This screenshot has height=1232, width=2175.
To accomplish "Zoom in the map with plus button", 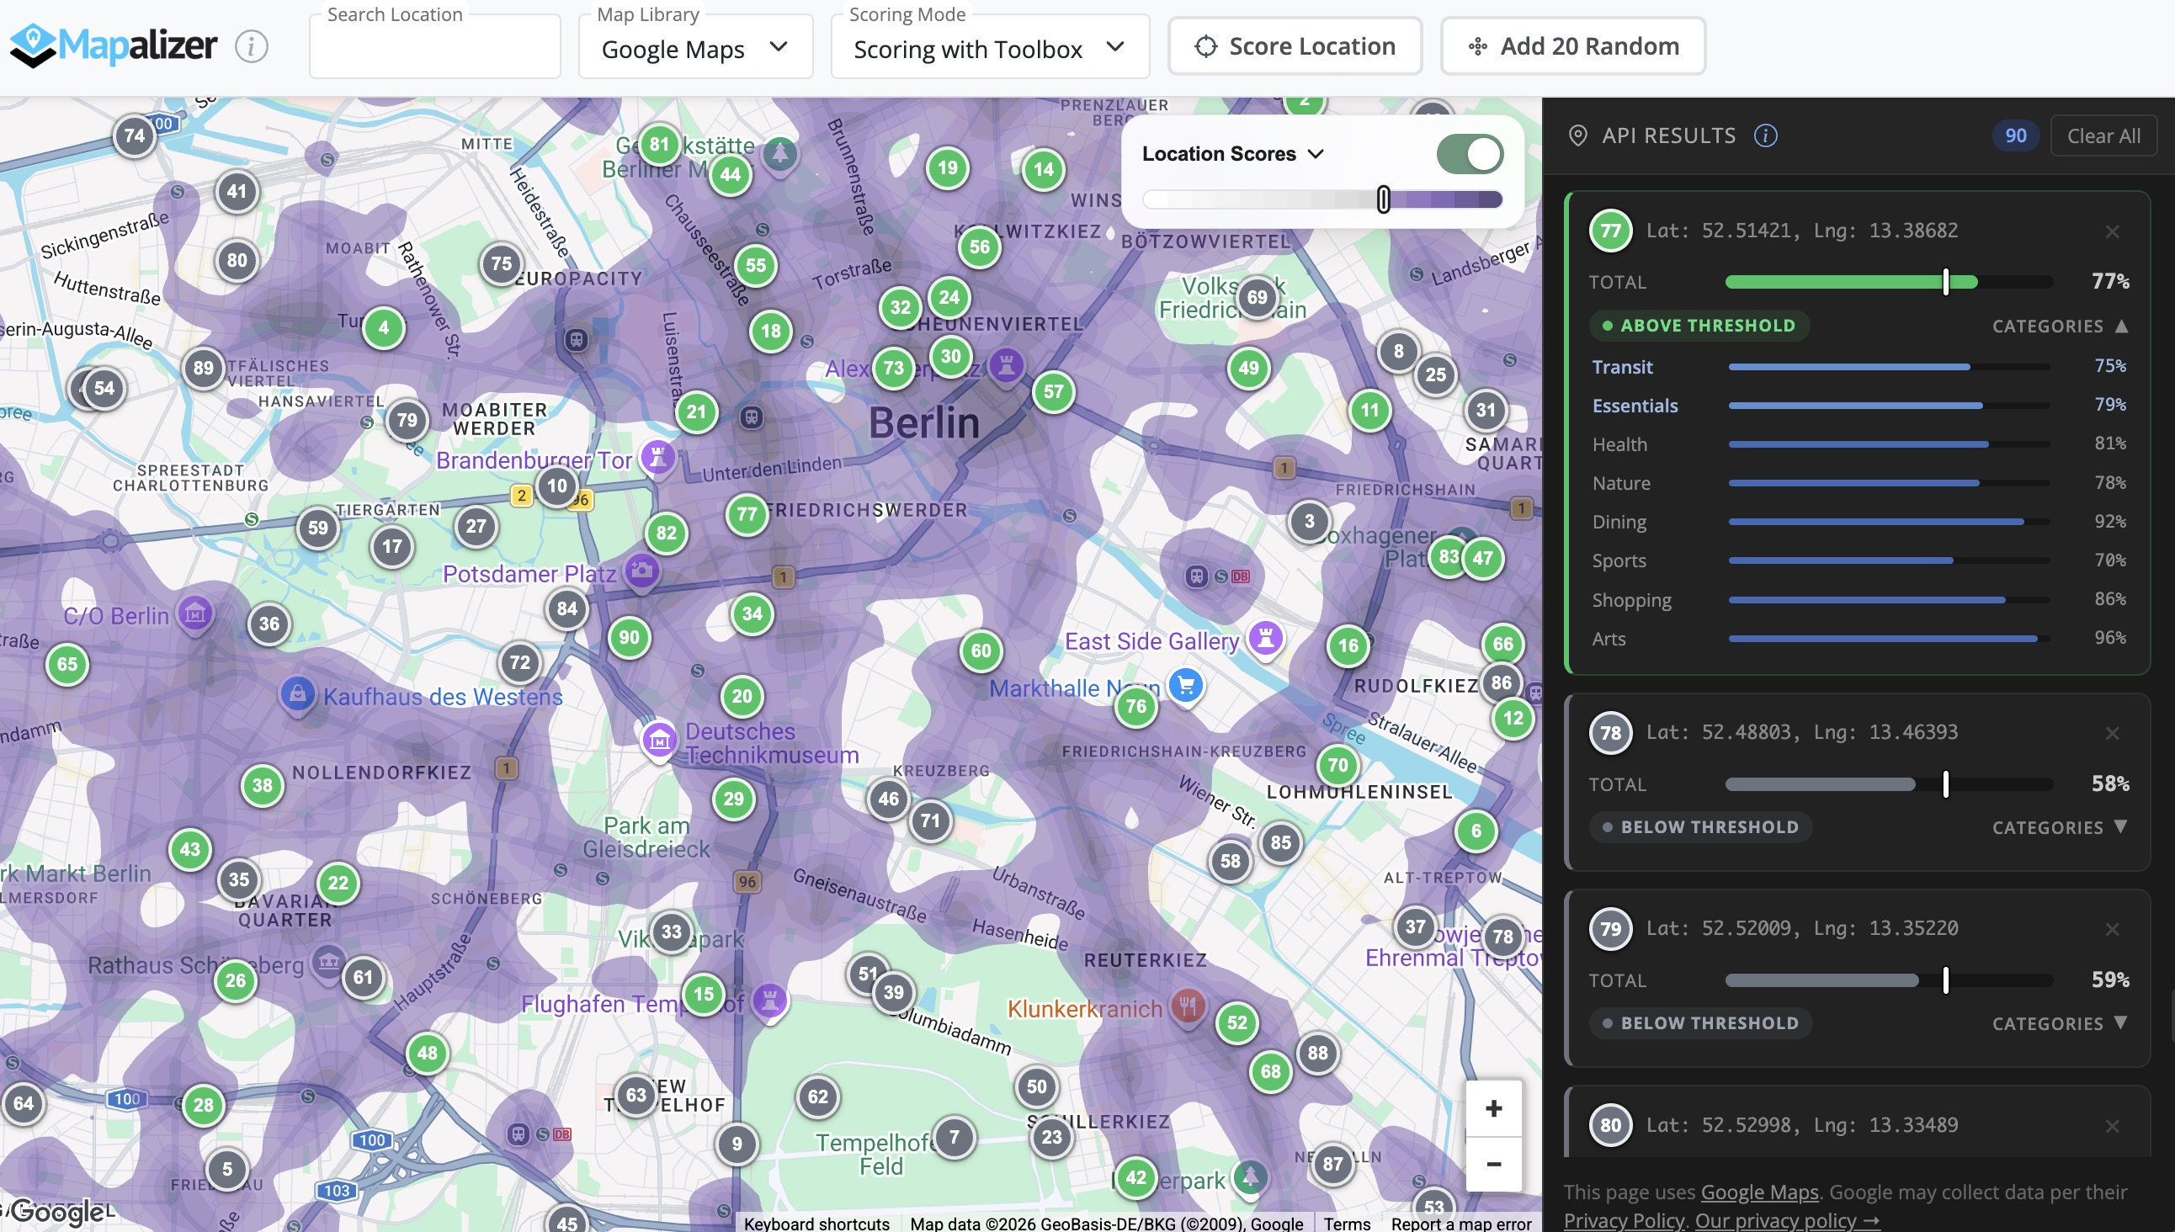I will [1494, 1108].
